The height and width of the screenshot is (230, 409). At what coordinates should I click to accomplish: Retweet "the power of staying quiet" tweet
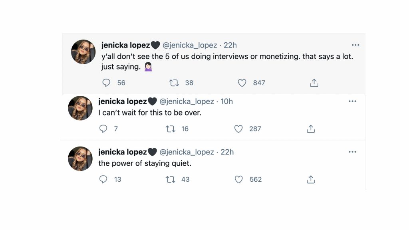tap(171, 179)
